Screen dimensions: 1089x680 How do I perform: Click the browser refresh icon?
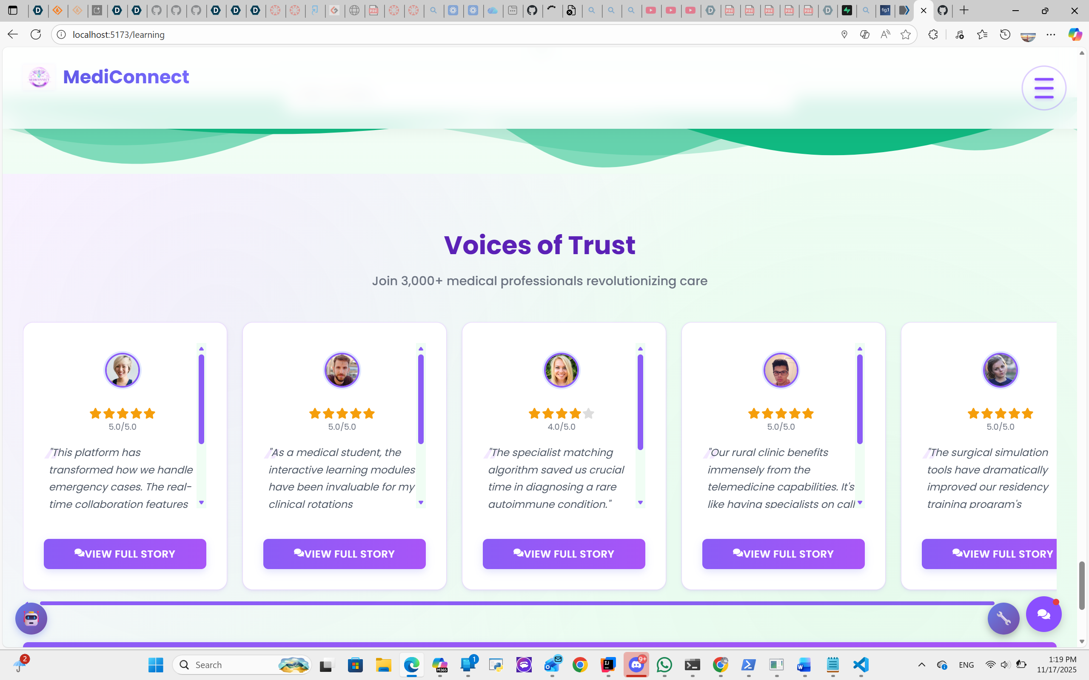(x=36, y=34)
